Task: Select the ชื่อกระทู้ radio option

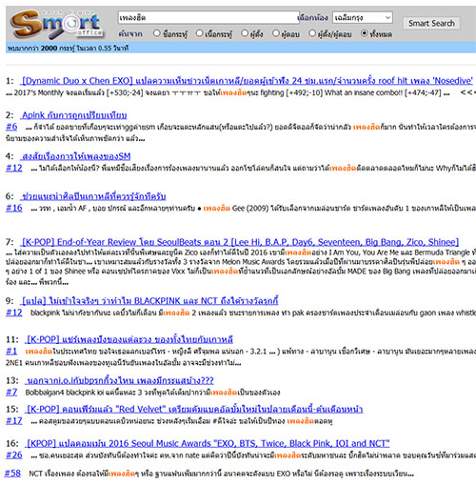Action: (156, 33)
